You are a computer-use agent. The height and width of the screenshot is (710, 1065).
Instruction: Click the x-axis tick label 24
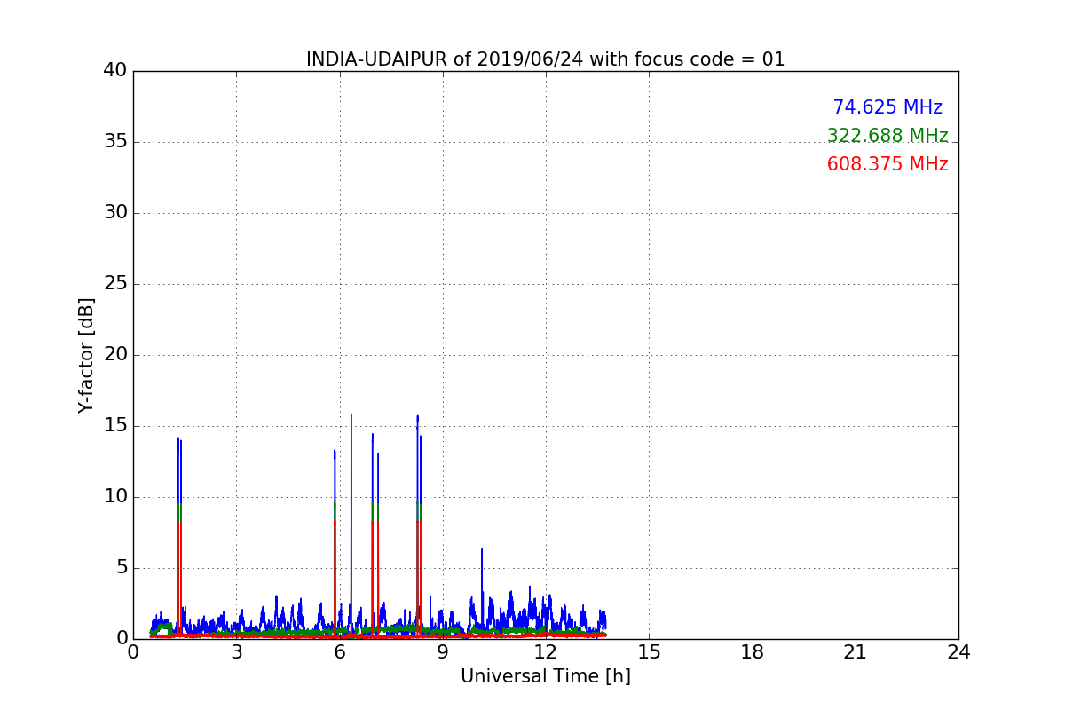pos(958,652)
